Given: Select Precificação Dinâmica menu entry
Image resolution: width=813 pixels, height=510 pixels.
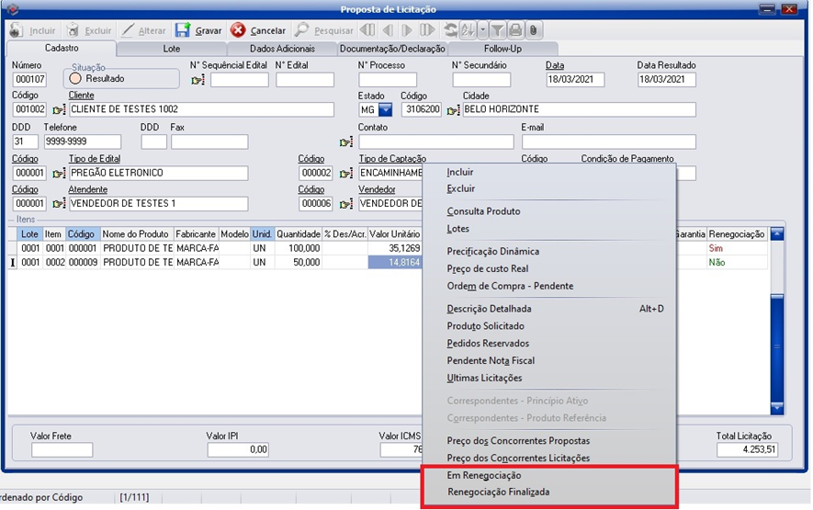Looking at the screenshot, I should tap(492, 251).
